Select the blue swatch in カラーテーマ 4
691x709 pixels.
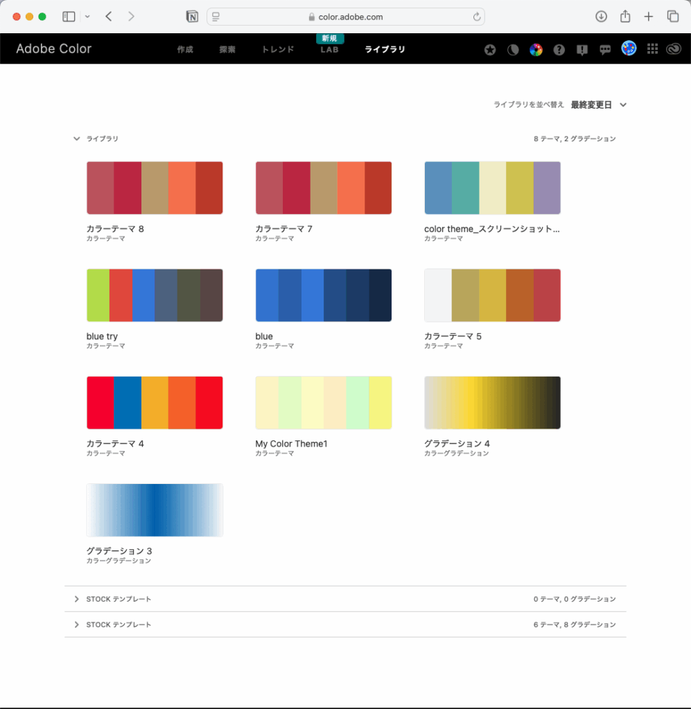pyautogui.click(x=128, y=402)
